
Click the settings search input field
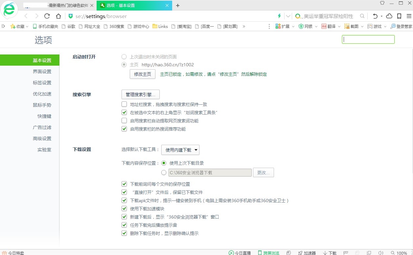[368, 39]
